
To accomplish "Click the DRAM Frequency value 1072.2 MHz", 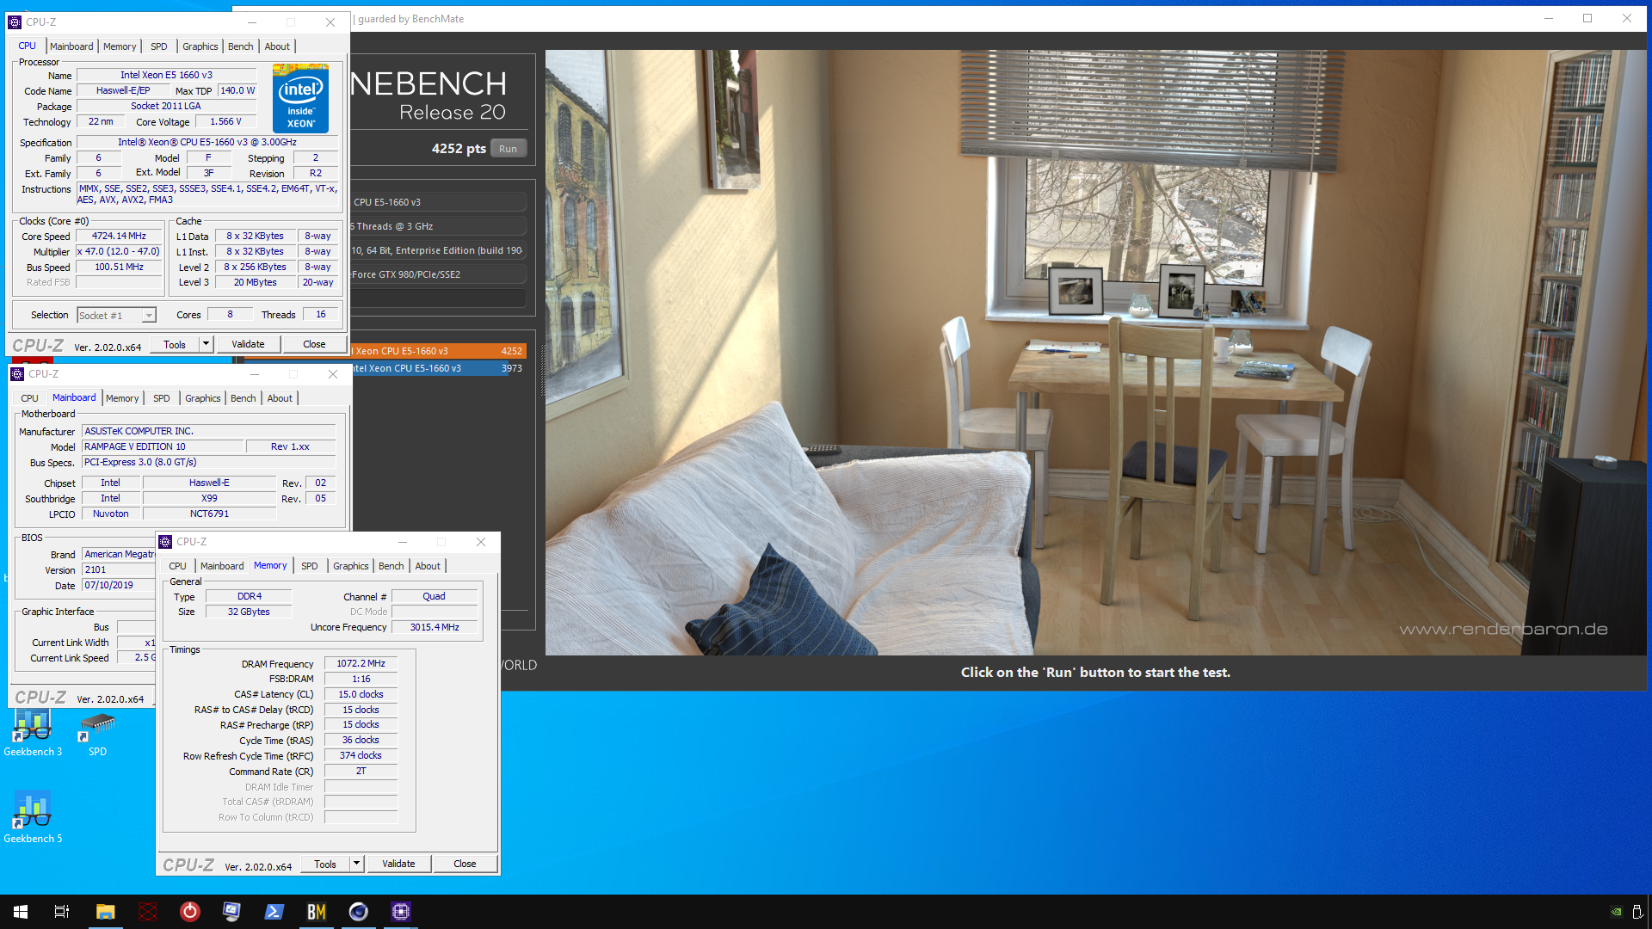I will click(361, 664).
